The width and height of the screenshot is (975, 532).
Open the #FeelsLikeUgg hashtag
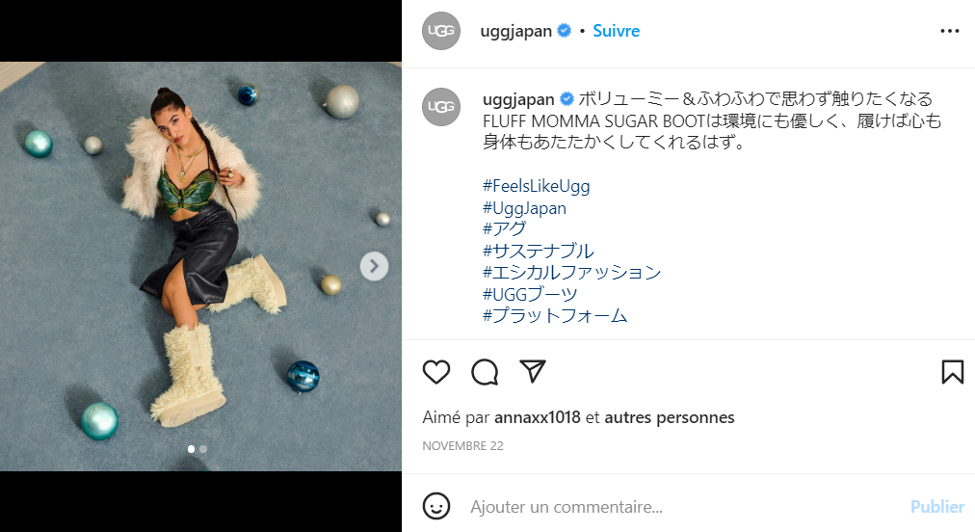(x=536, y=186)
